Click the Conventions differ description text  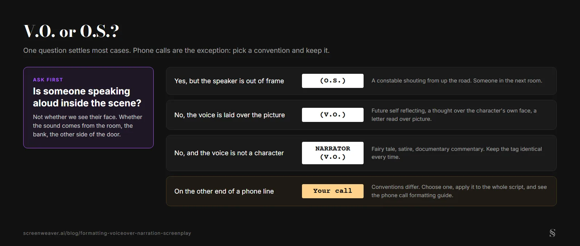(459, 191)
